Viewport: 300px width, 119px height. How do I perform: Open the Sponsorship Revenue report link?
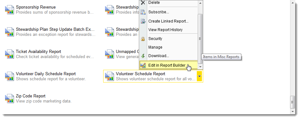pos(36,7)
